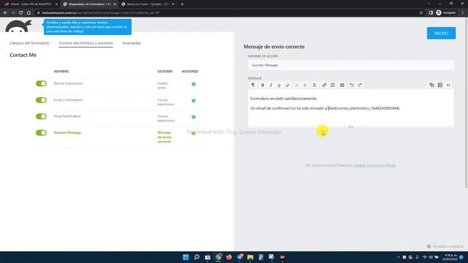Open Windows taskbar search
This screenshot has height=263, width=468.
[x=197, y=257]
